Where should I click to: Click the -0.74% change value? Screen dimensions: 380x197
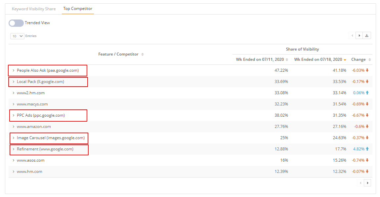tap(358, 160)
